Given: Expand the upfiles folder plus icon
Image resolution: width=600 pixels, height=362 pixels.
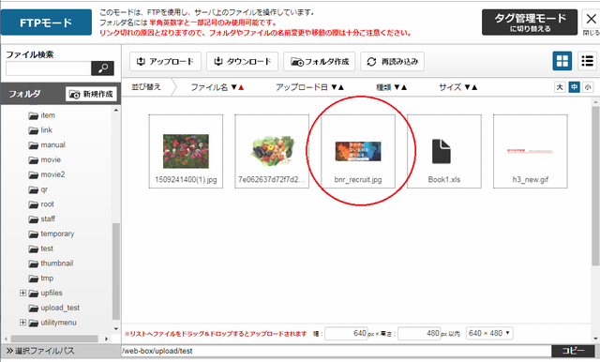Looking at the screenshot, I should 22,294.
